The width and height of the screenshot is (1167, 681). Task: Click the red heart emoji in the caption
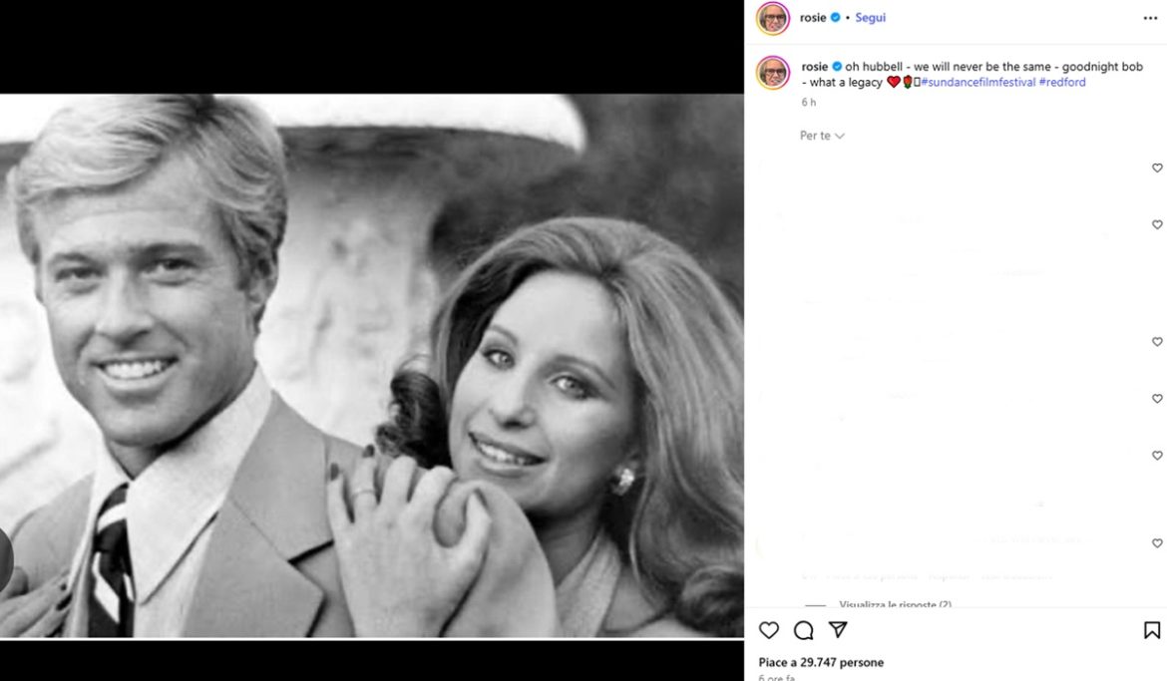(895, 82)
